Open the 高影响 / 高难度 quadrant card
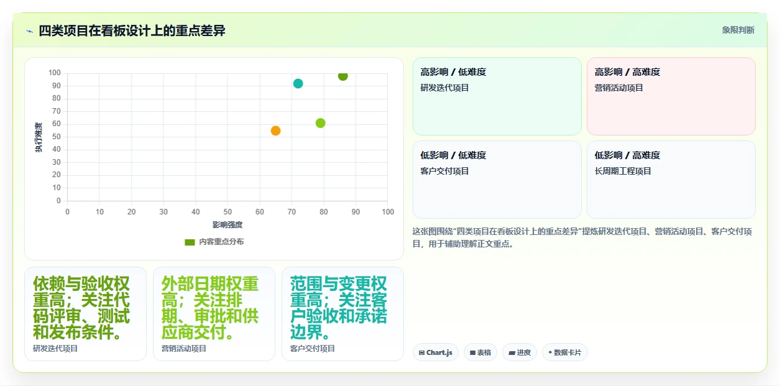780x386 pixels. point(671,96)
